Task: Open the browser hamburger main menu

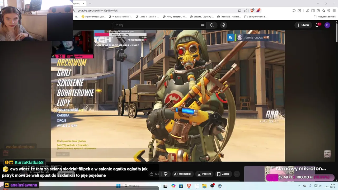Action: [334, 11]
